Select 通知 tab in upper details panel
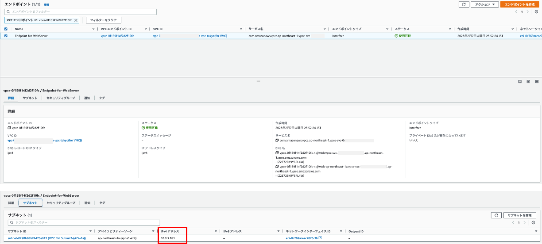Viewport: 542px width, 244px height. pos(87,98)
